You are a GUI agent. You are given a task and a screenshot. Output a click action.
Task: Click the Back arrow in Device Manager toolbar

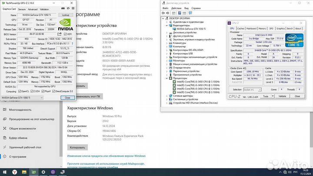(x=163, y=13)
